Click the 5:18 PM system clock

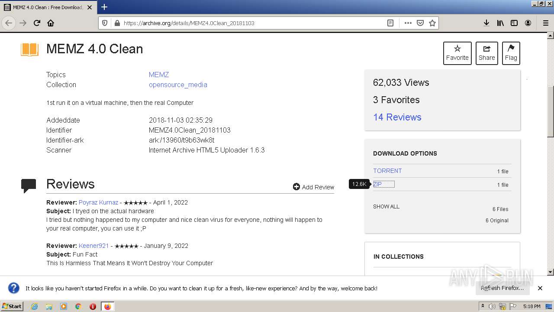click(x=531, y=306)
